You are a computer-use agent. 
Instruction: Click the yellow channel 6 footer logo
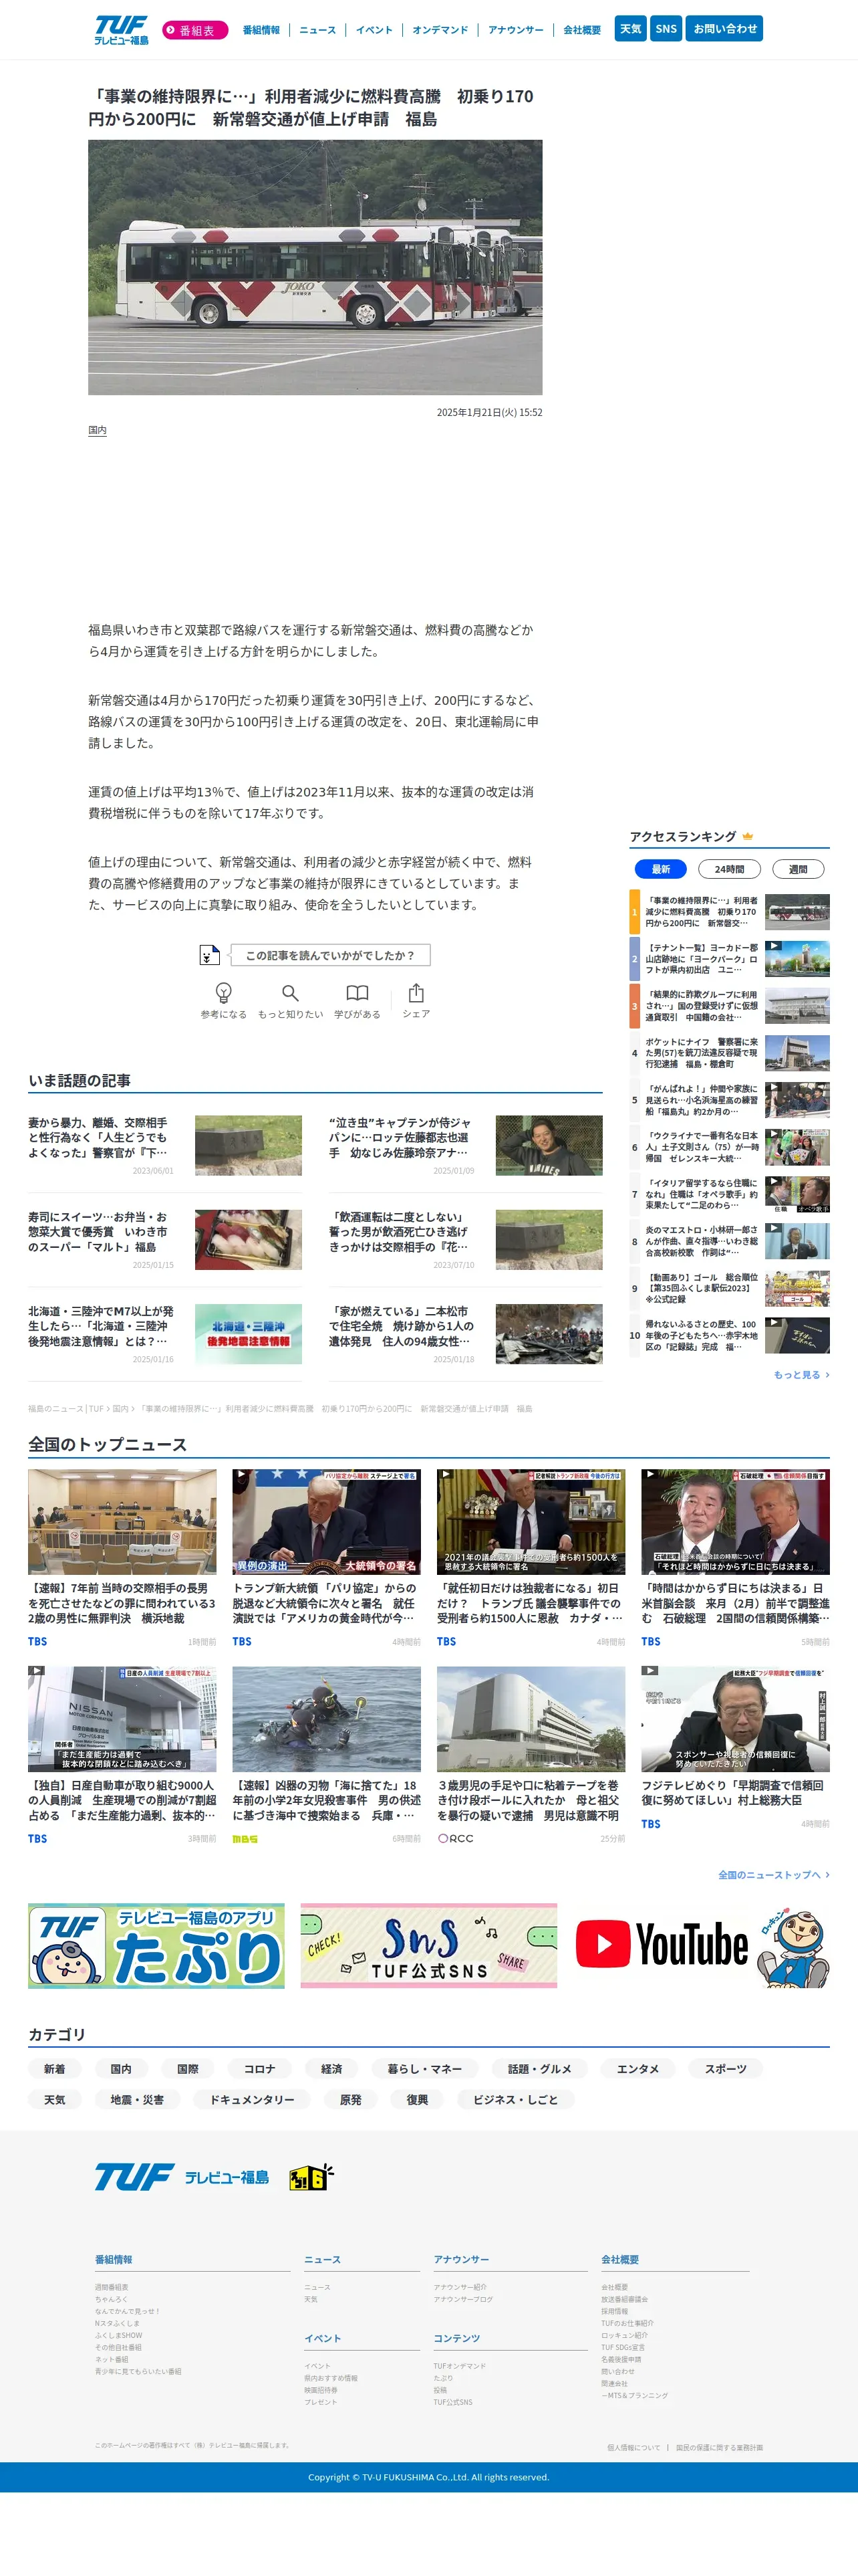[311, 2177]
